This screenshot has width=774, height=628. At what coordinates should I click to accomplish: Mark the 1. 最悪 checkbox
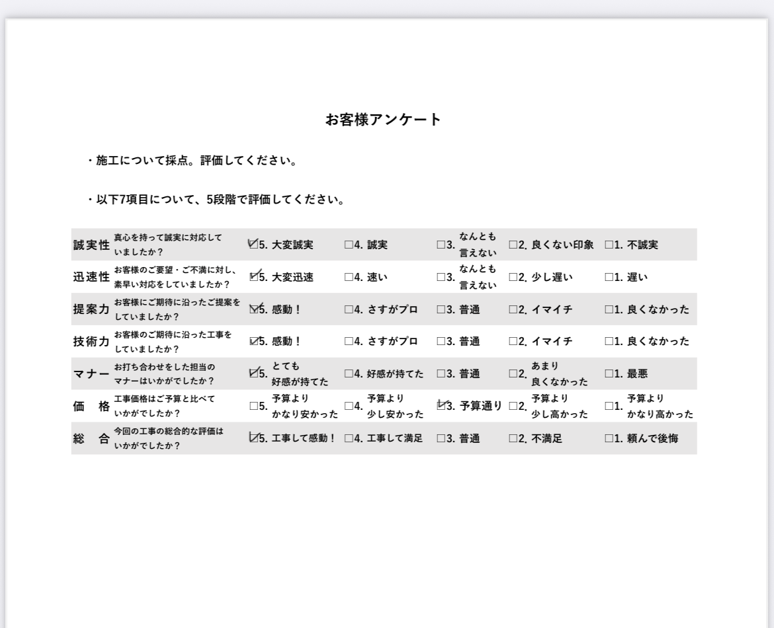click(609, 373)
